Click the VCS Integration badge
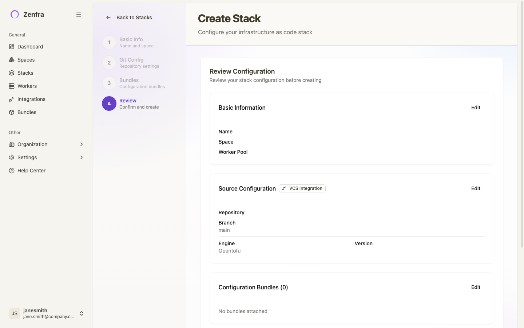Screen dimensions: 524x328 pos(302,188)
